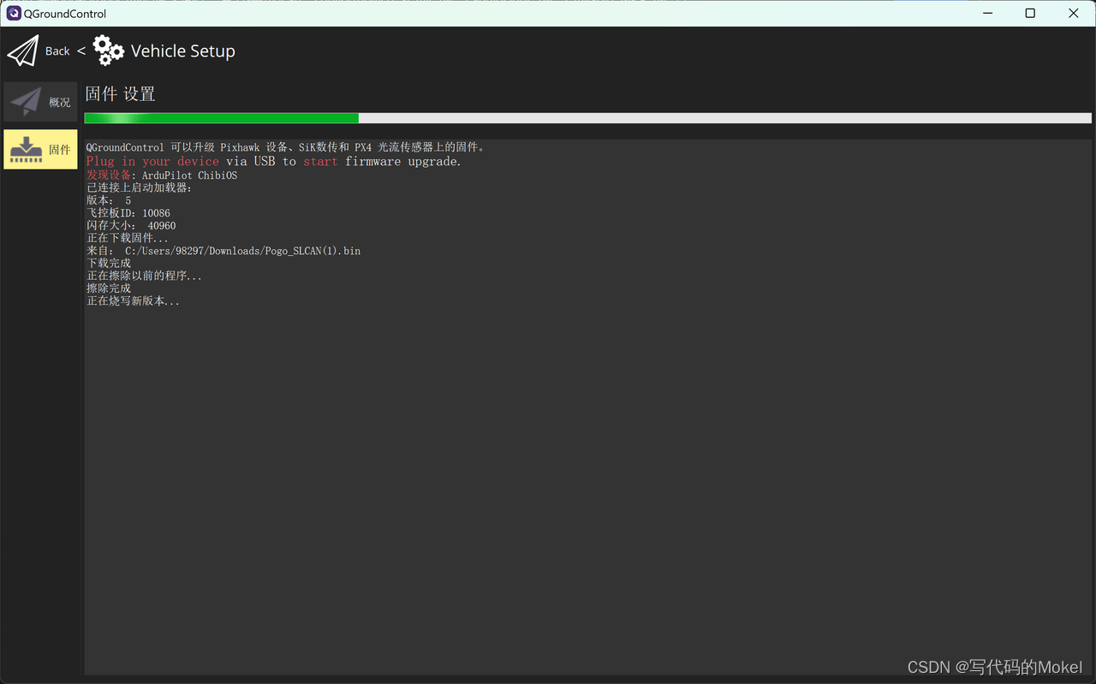This screenshot has height=684, width=1096.
Task: Click the Pogo_SLCAN(1).bin file path line
Action: (x=223, y=251)
